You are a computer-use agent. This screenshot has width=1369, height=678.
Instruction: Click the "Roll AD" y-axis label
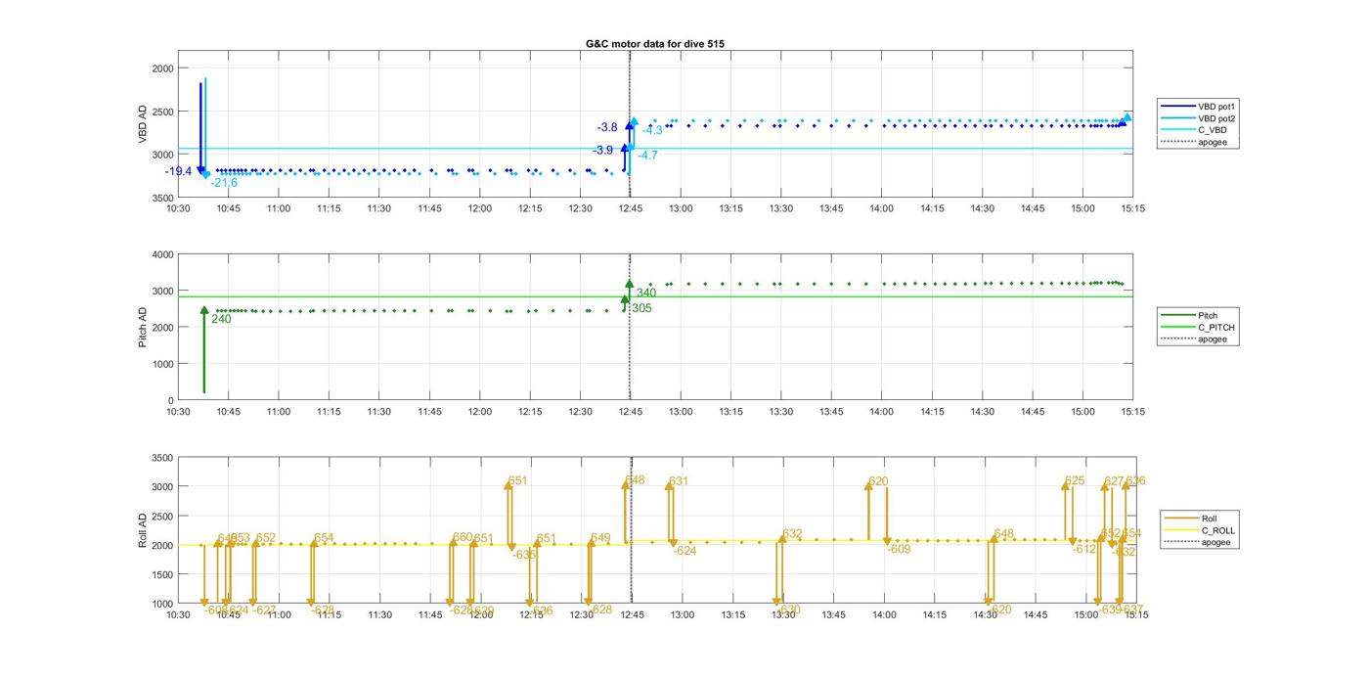pos(144,530)
